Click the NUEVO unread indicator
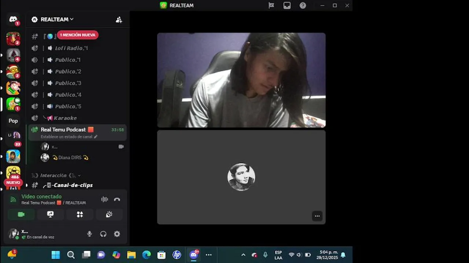This screenshot has height=263, width=469. coord(13,183)
